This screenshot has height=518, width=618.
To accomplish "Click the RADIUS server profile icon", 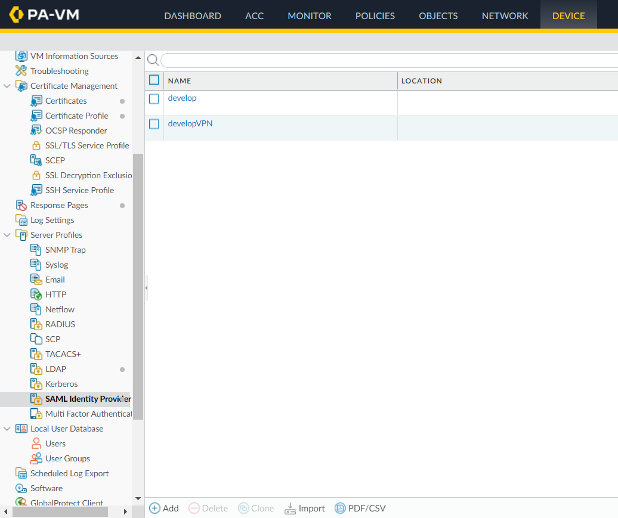I will [36, 324].
